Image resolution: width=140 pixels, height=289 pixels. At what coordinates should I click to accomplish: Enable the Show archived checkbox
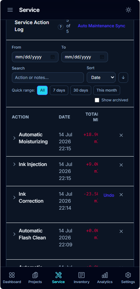click(x=97, y=100)
